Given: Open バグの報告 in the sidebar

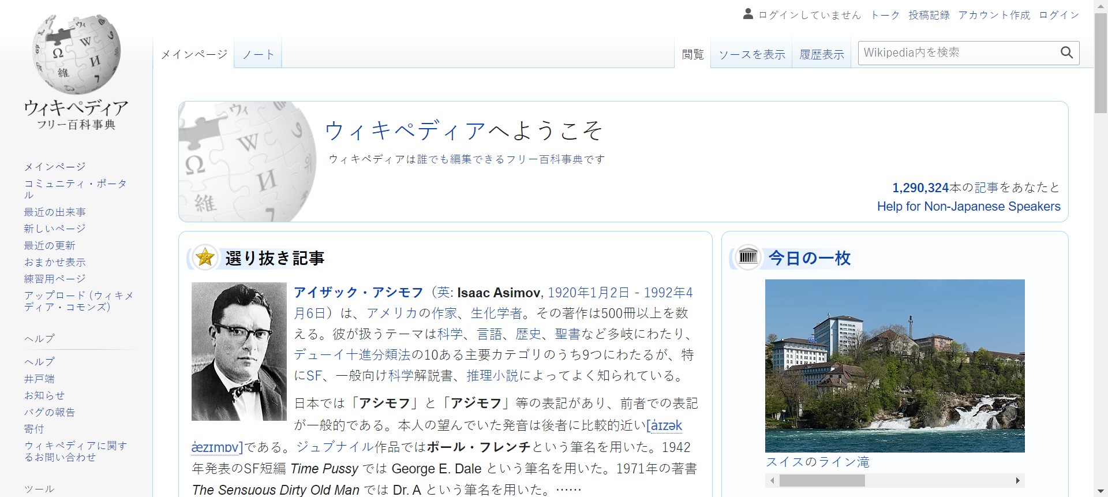Looking at the screenshot, I should 50,412.
